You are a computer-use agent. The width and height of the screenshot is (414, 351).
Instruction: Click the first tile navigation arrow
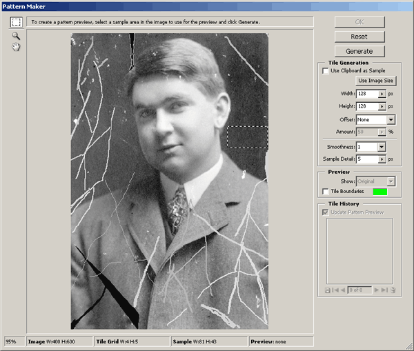[335, 290]
